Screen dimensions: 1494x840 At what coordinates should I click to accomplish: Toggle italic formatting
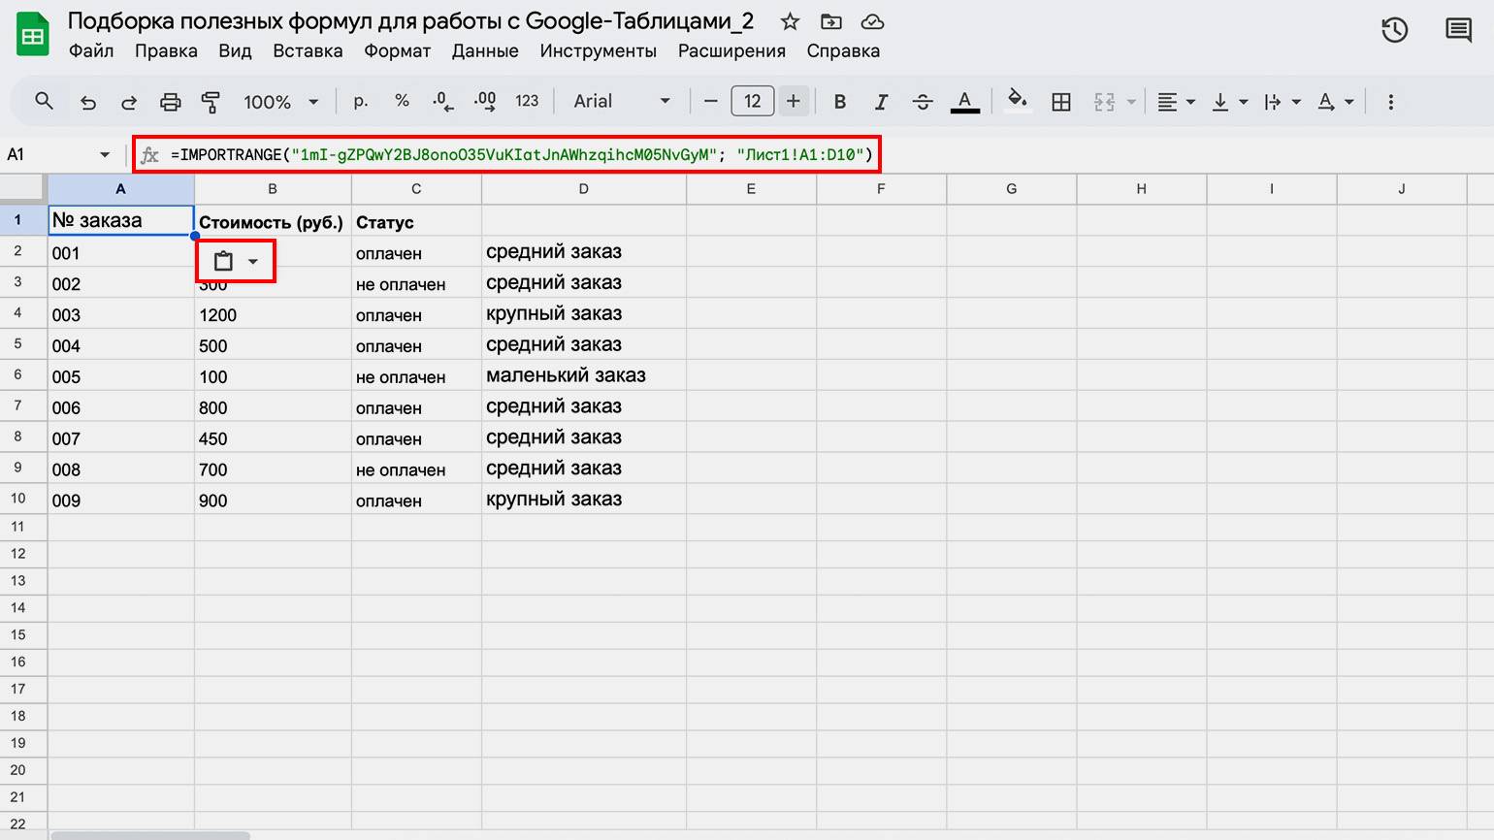(881, 102)
